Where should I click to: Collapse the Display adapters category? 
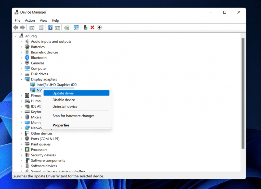coord(22,79)
